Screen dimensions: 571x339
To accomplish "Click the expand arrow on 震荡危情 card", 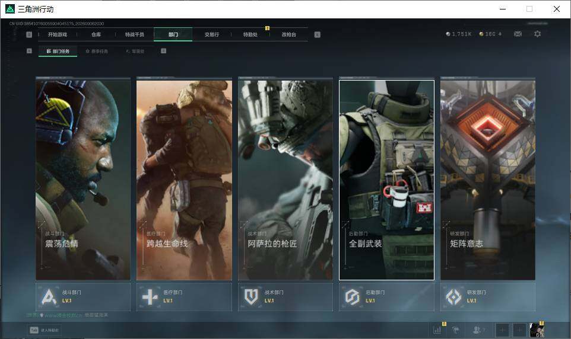I will (42, 225).
